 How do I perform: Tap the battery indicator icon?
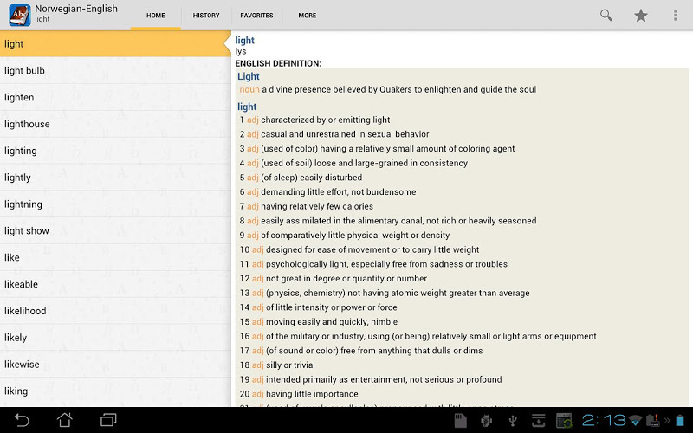coord(680,421)
